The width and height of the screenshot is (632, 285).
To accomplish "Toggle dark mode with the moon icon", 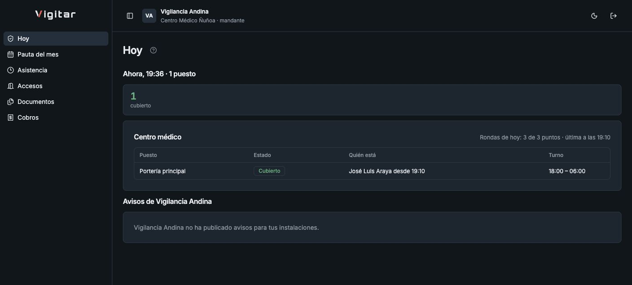I will tap(594, 16).
